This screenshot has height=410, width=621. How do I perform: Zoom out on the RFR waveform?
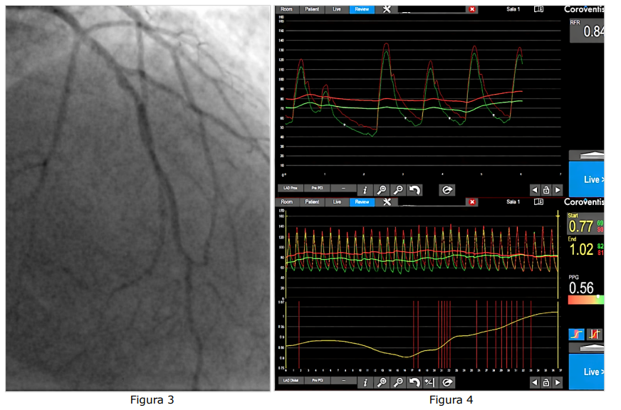398,190
